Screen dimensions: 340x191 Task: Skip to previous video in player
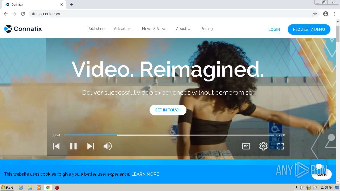coord(56,146)
